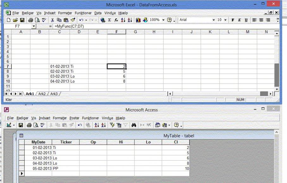This screenshot has height=183, width=287.
Task: Center cell text in Excel
Action: [261, 20]
